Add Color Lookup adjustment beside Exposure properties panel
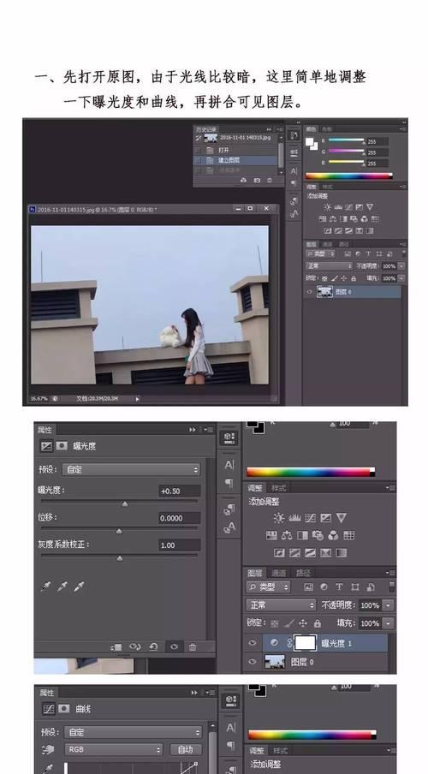 pyautogui.click(x=349, y=535)
